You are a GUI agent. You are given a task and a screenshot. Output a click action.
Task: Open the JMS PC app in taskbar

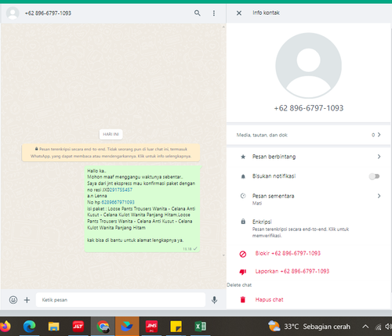coord(151,327)
